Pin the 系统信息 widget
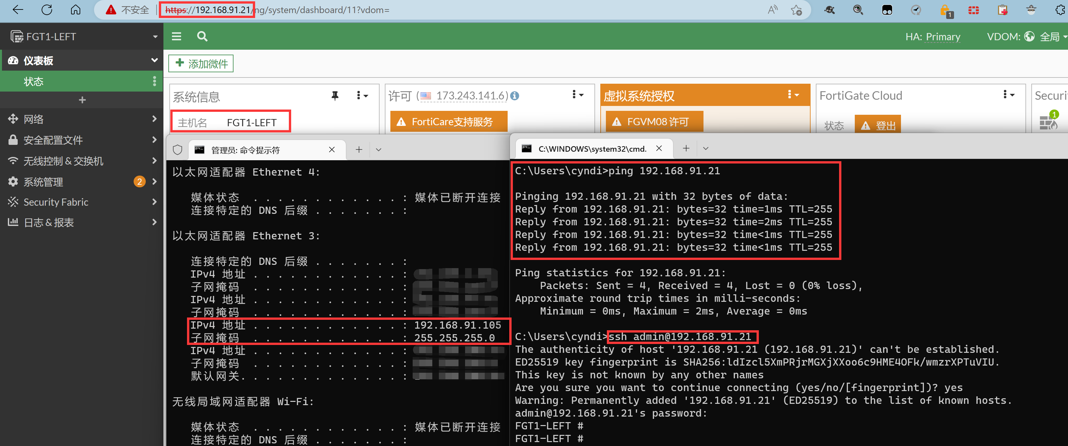The image size is (1068, 446). tap(335, 96)
